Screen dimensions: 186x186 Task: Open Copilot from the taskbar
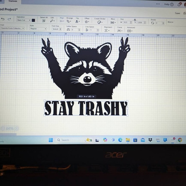[105, 140]
